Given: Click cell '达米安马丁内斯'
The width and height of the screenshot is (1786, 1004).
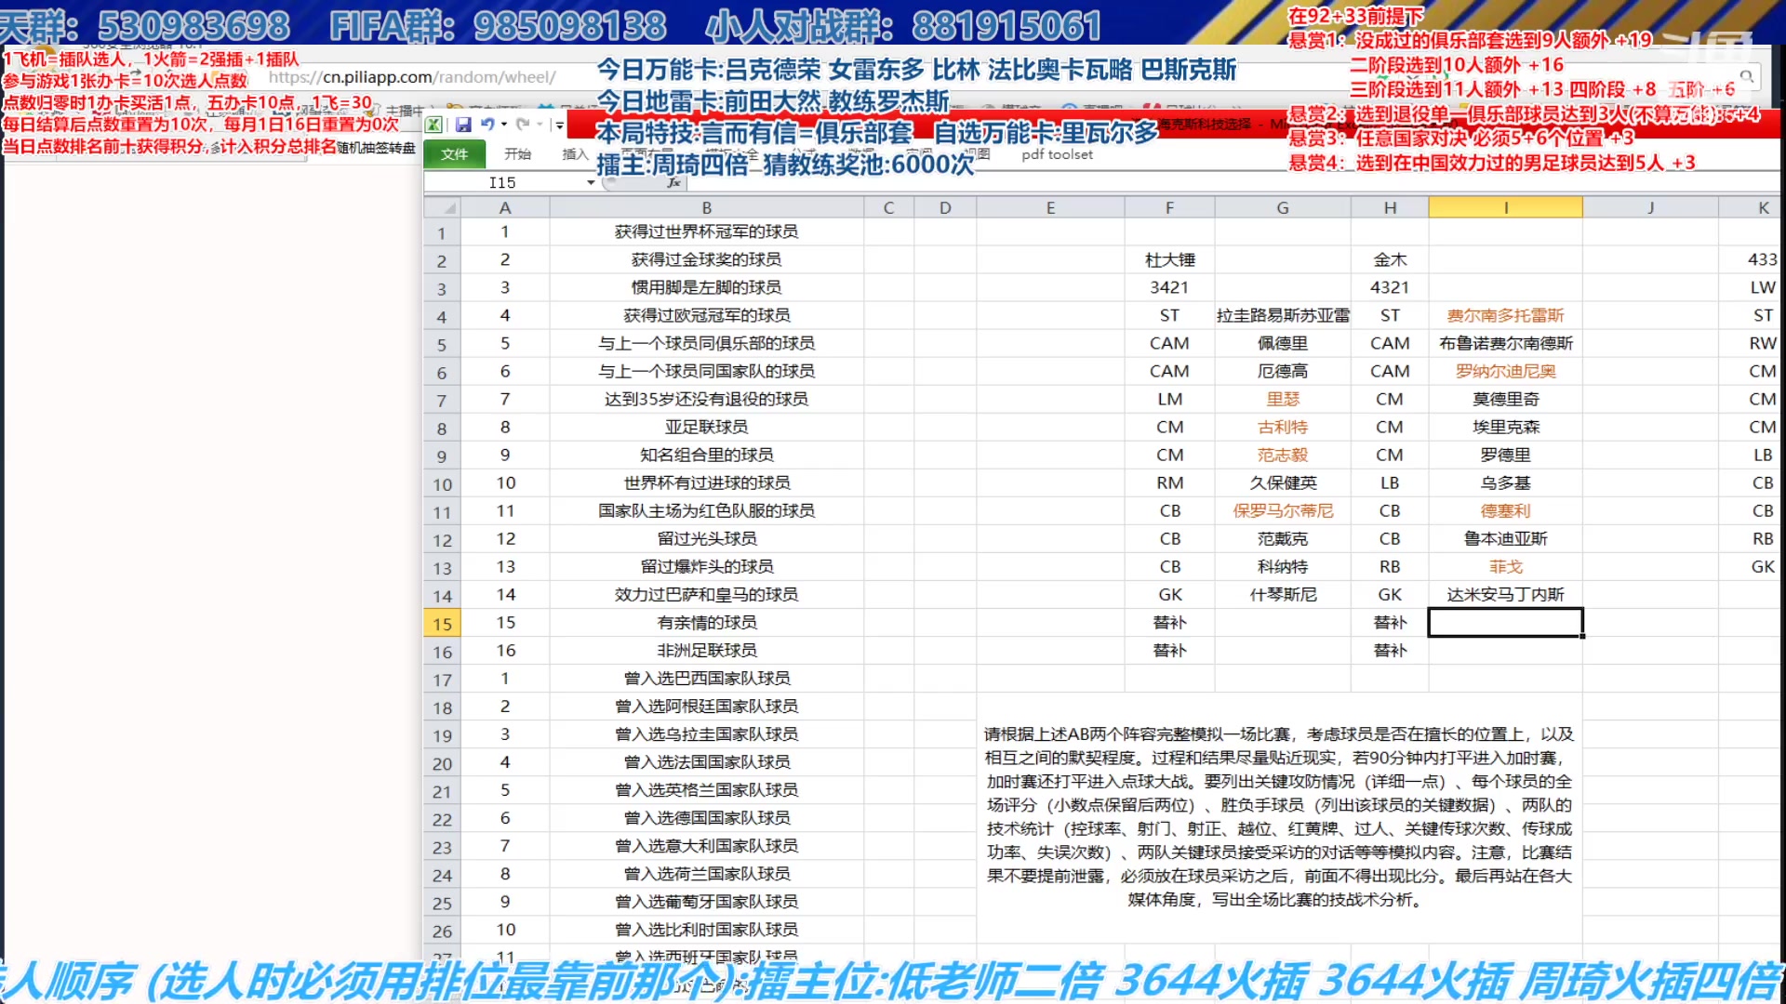Looking at the screenshot, I should tap(1505, 594).
